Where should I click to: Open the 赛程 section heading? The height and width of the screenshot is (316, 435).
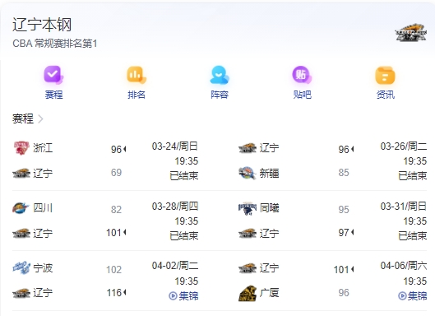23,118
